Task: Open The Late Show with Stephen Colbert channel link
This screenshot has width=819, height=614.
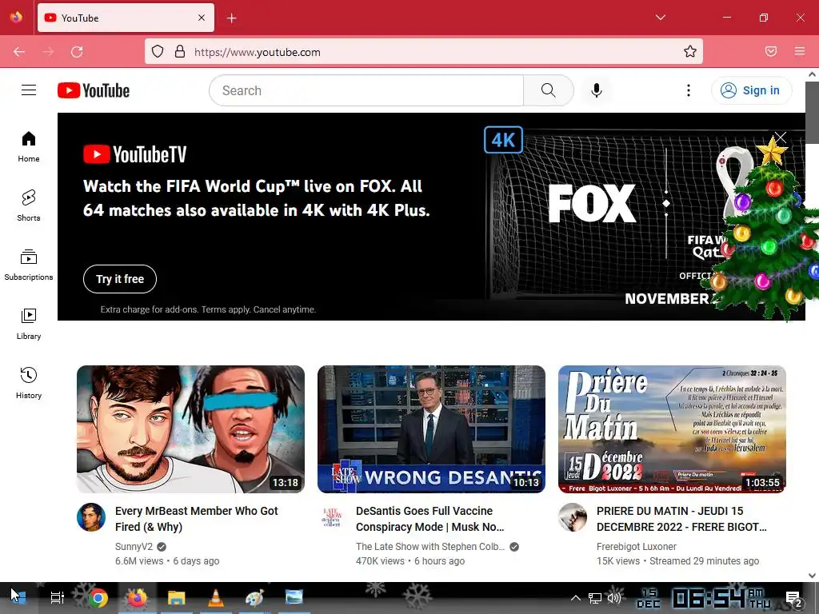Action: (x=430, y=547)
